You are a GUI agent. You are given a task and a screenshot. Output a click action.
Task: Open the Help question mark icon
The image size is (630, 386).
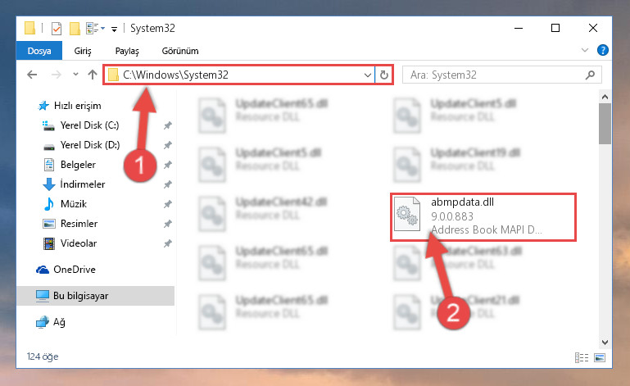coord(603,50)
